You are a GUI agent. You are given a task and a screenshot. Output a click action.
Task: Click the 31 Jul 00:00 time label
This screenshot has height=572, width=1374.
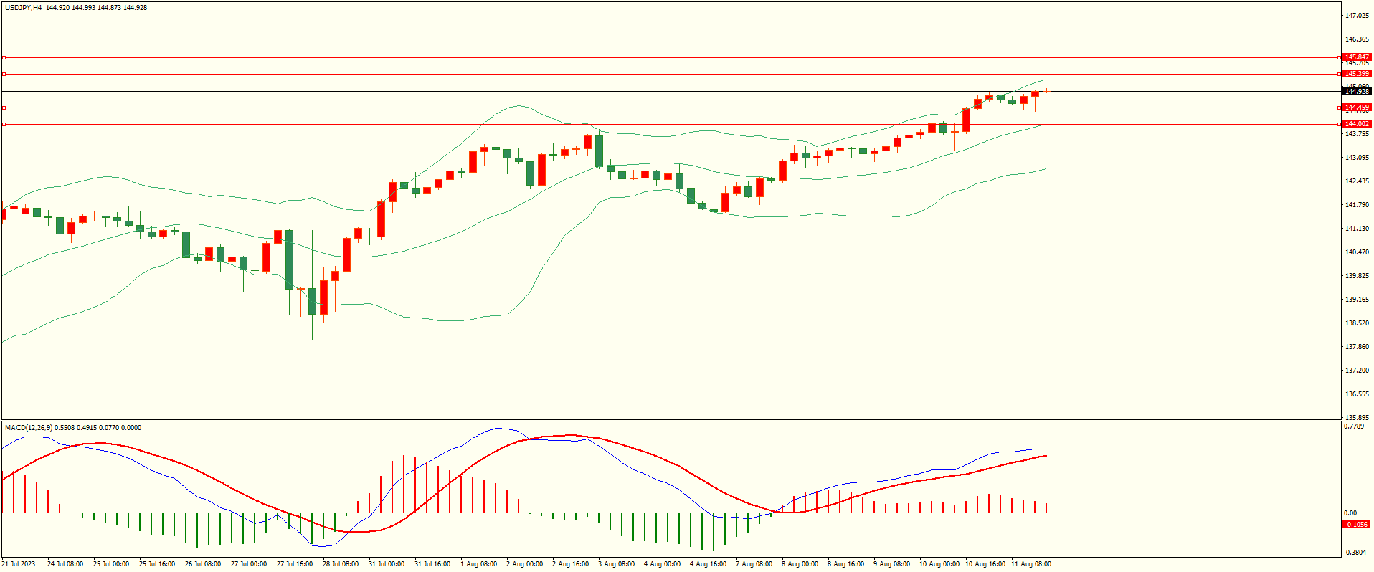pyautogui.click(x=387, y=564)
